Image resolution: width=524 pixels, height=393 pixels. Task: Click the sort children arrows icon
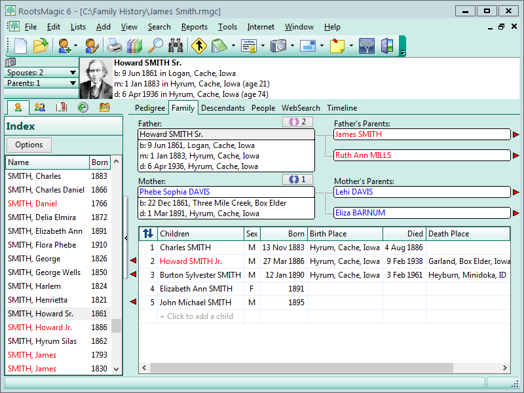pos(148,233)
